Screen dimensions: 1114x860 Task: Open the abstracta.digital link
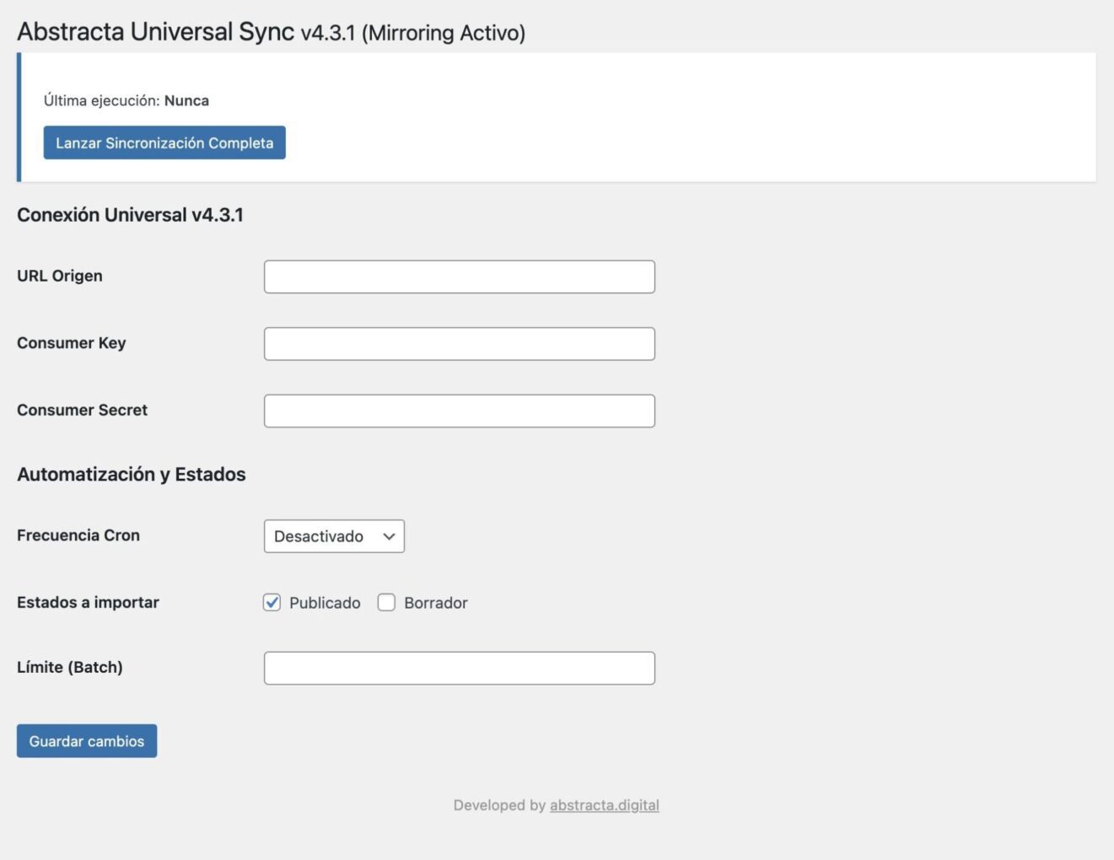point(605,805)
